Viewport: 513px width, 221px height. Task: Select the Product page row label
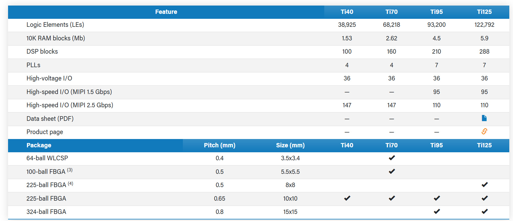45,132
